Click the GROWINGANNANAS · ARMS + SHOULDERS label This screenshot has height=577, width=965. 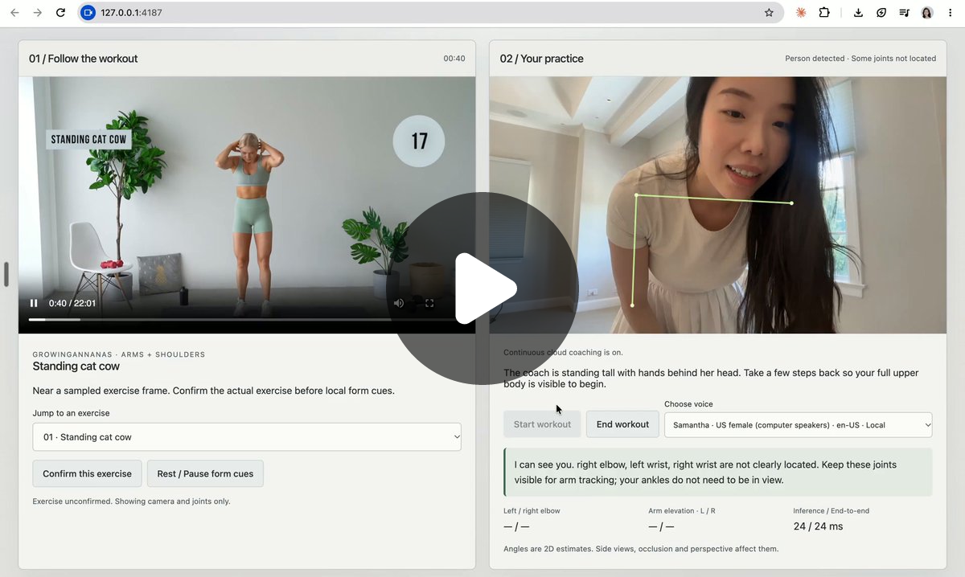[119, 354]
